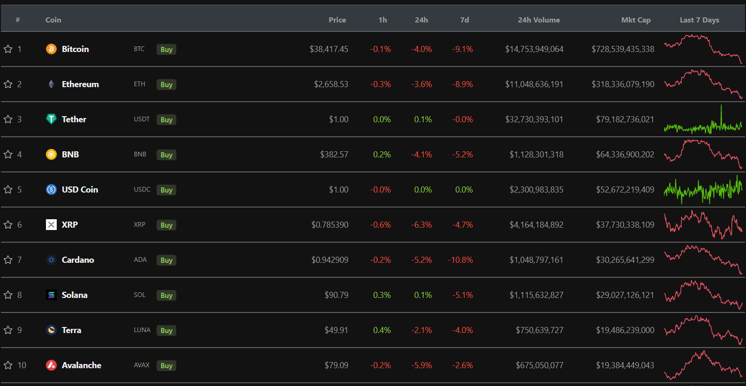The image size is (746, 386).
Task: Click Solana price $90.79
Action: click(x=336, y=295)
